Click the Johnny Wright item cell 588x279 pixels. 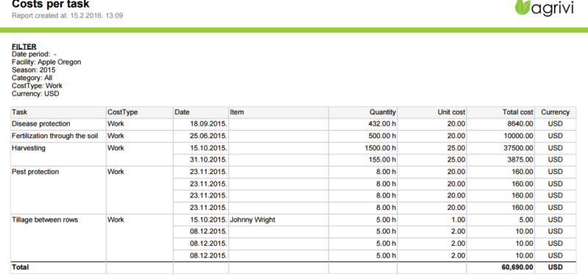[279, 220]
